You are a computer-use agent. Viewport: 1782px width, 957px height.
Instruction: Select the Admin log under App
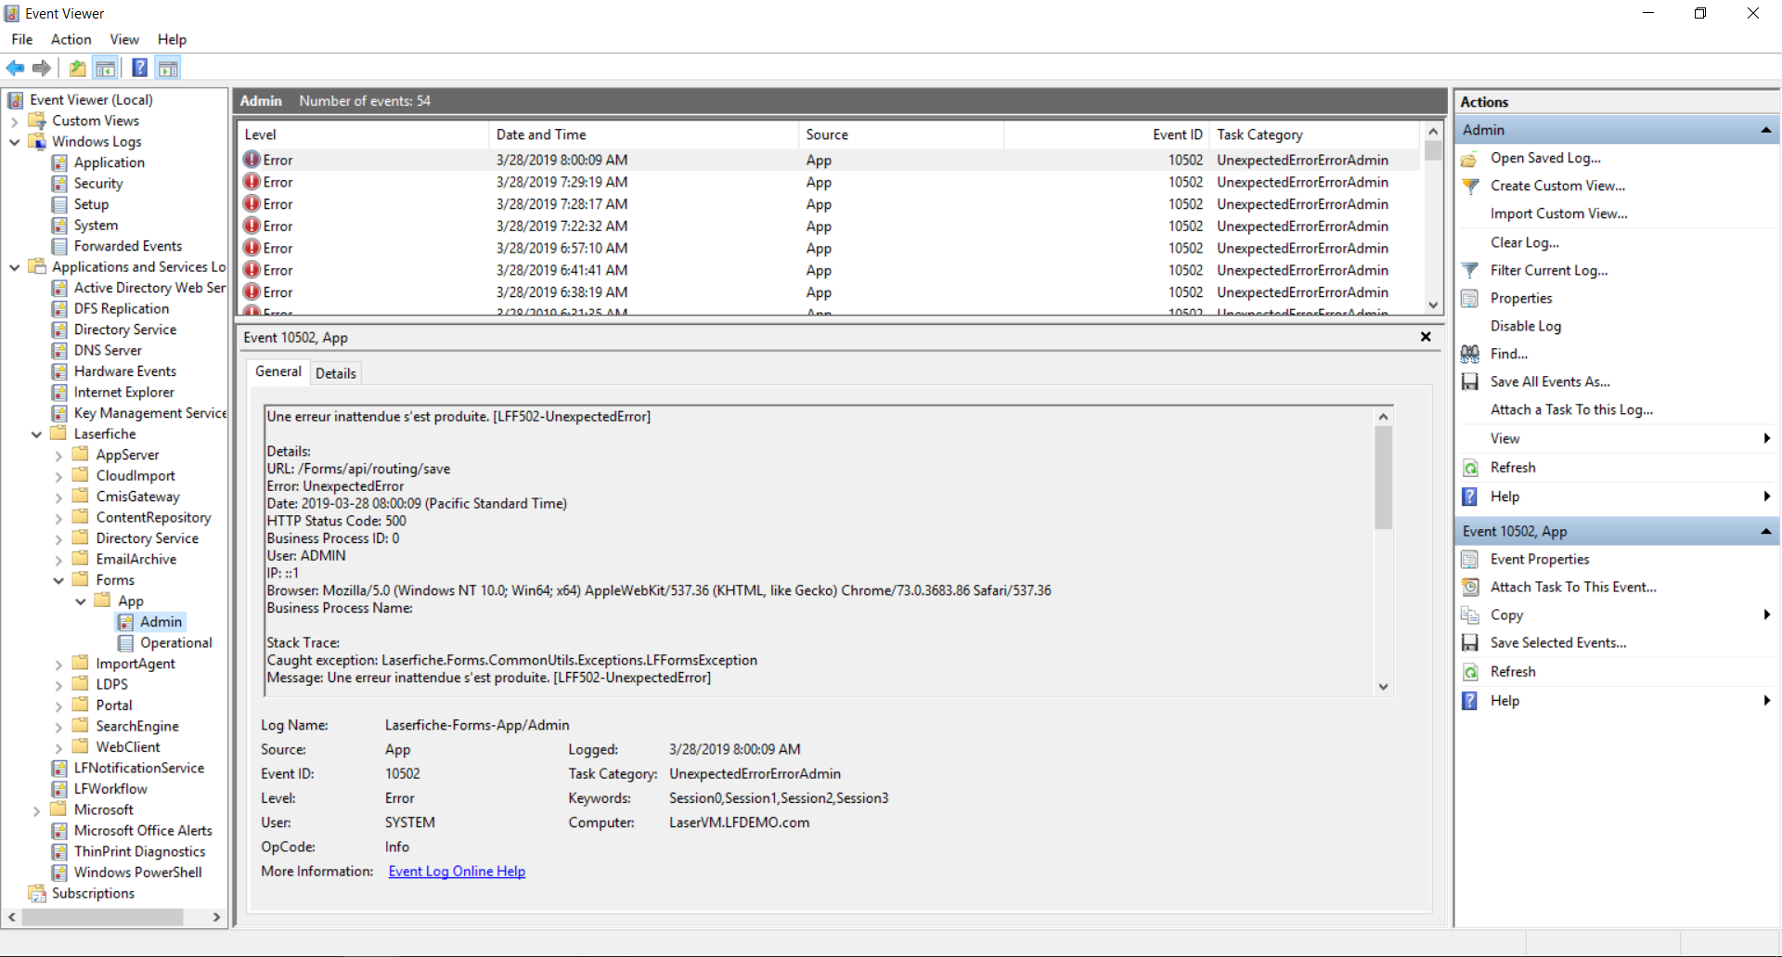[161, 622]
